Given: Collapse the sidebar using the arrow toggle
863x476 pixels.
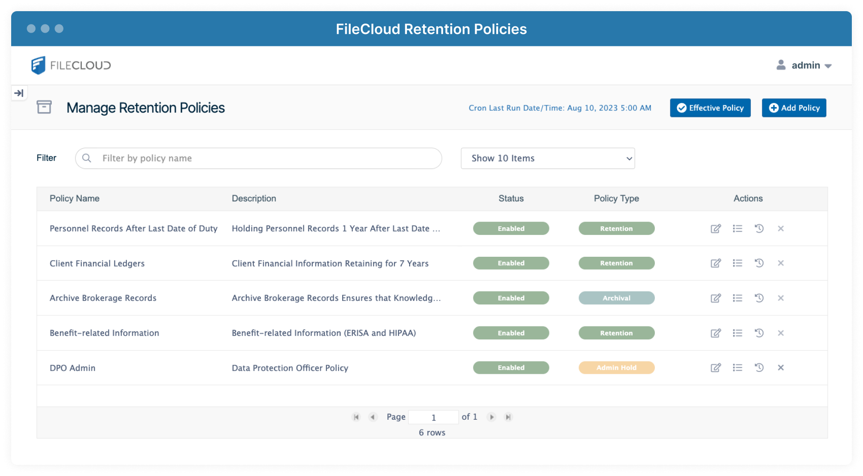Looking at the screenshot, I should click(x=19, y=92).
